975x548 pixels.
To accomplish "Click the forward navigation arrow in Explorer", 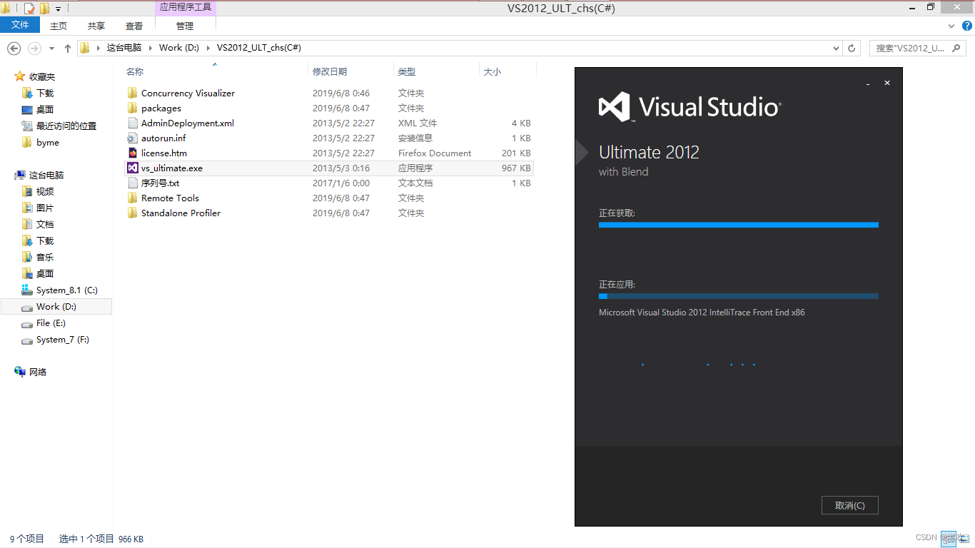I will (34, 48).
